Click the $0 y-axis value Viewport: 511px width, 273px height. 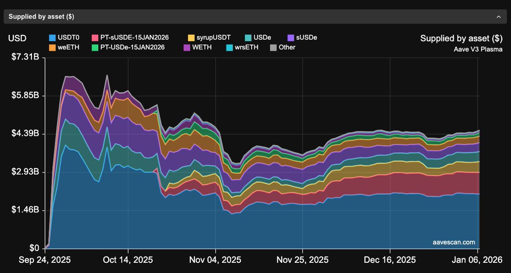point(34,248)
